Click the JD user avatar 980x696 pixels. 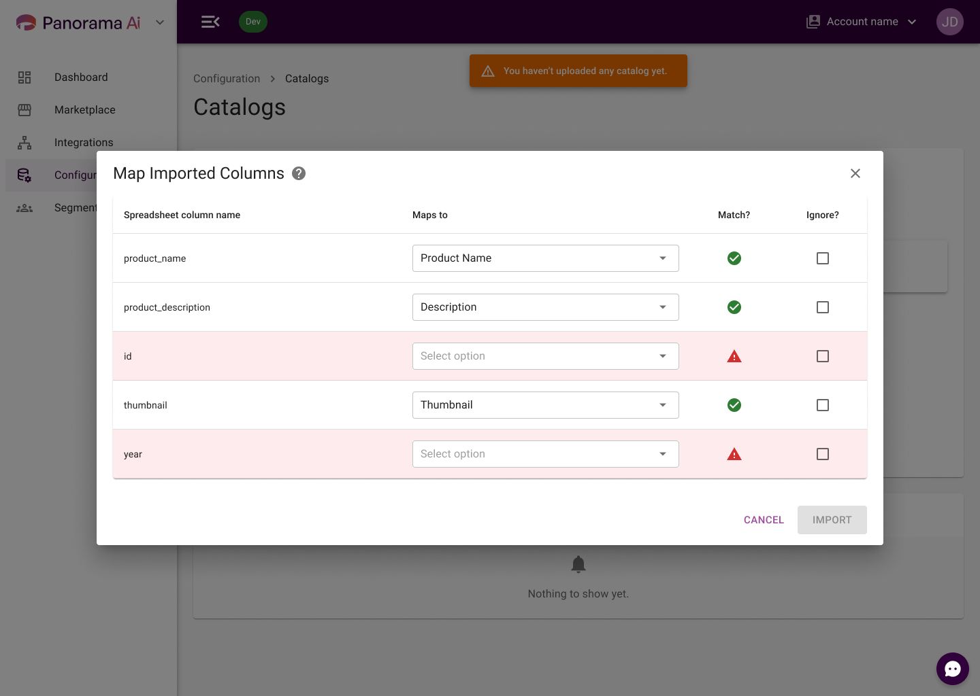tap(950, 22)
